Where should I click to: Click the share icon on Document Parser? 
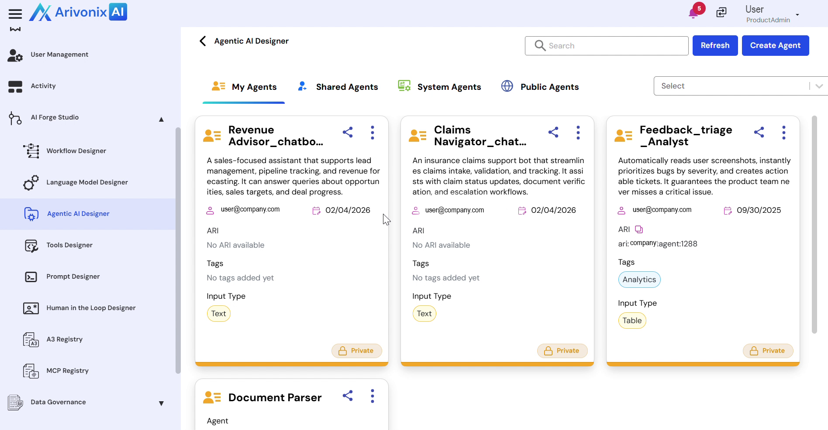348,396
